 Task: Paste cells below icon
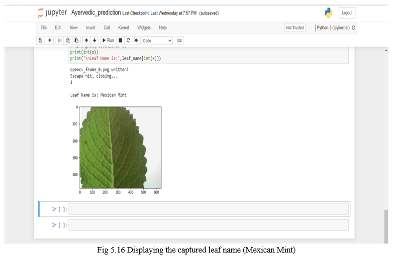(x=76, y=40)
